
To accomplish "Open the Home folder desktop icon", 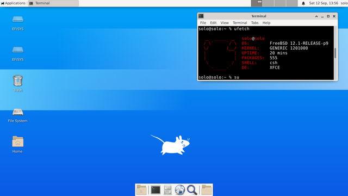I will [x=18, y=142].
